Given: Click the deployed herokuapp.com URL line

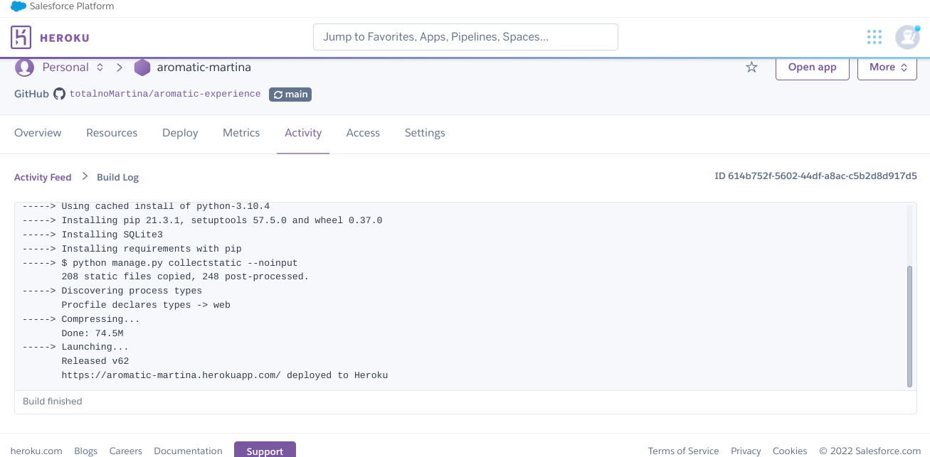Looking at the screenshot, I should tap(225, 375).
